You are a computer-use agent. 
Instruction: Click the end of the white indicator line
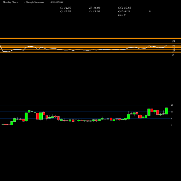(x=167, y=45)
